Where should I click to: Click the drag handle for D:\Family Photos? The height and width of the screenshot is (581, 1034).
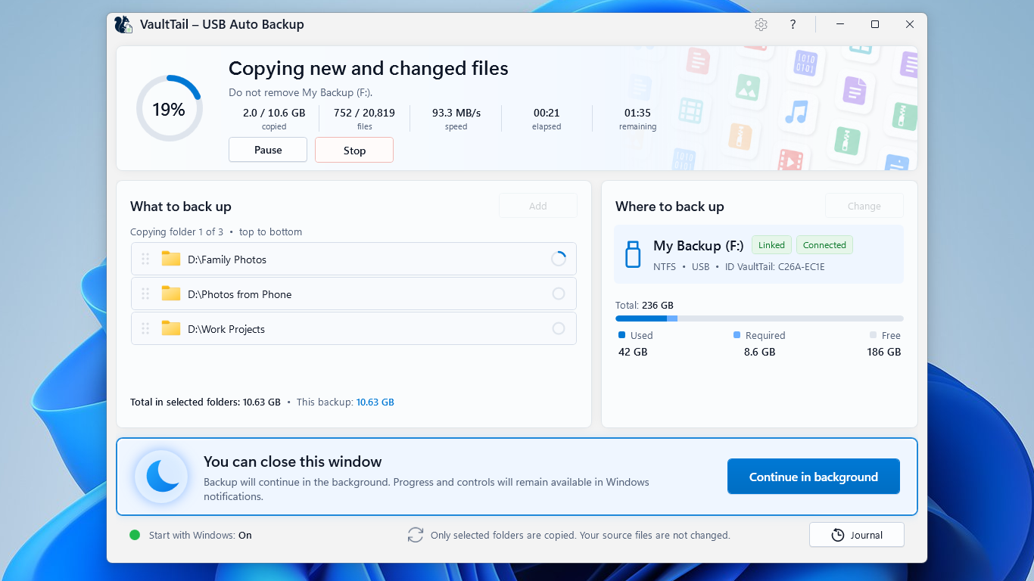point(145,259)
